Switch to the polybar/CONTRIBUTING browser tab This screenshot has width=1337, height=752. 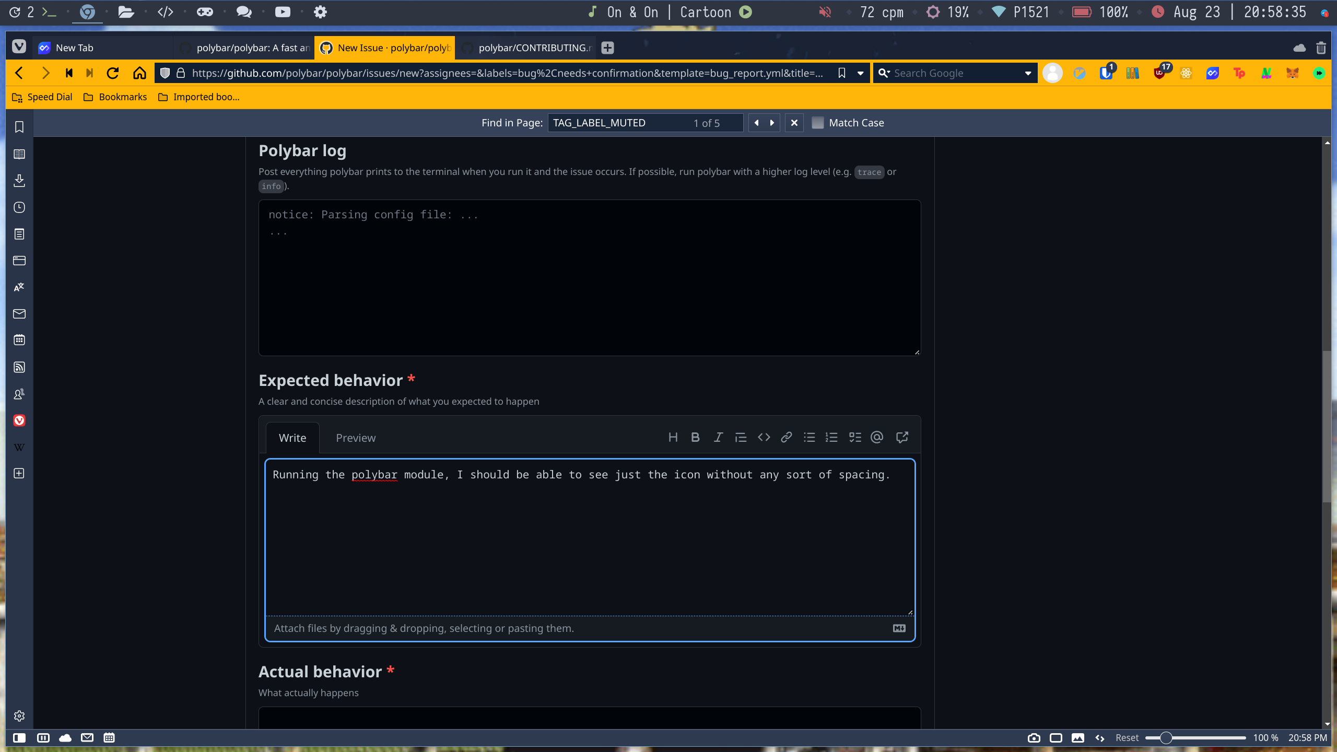pos(527,48)
